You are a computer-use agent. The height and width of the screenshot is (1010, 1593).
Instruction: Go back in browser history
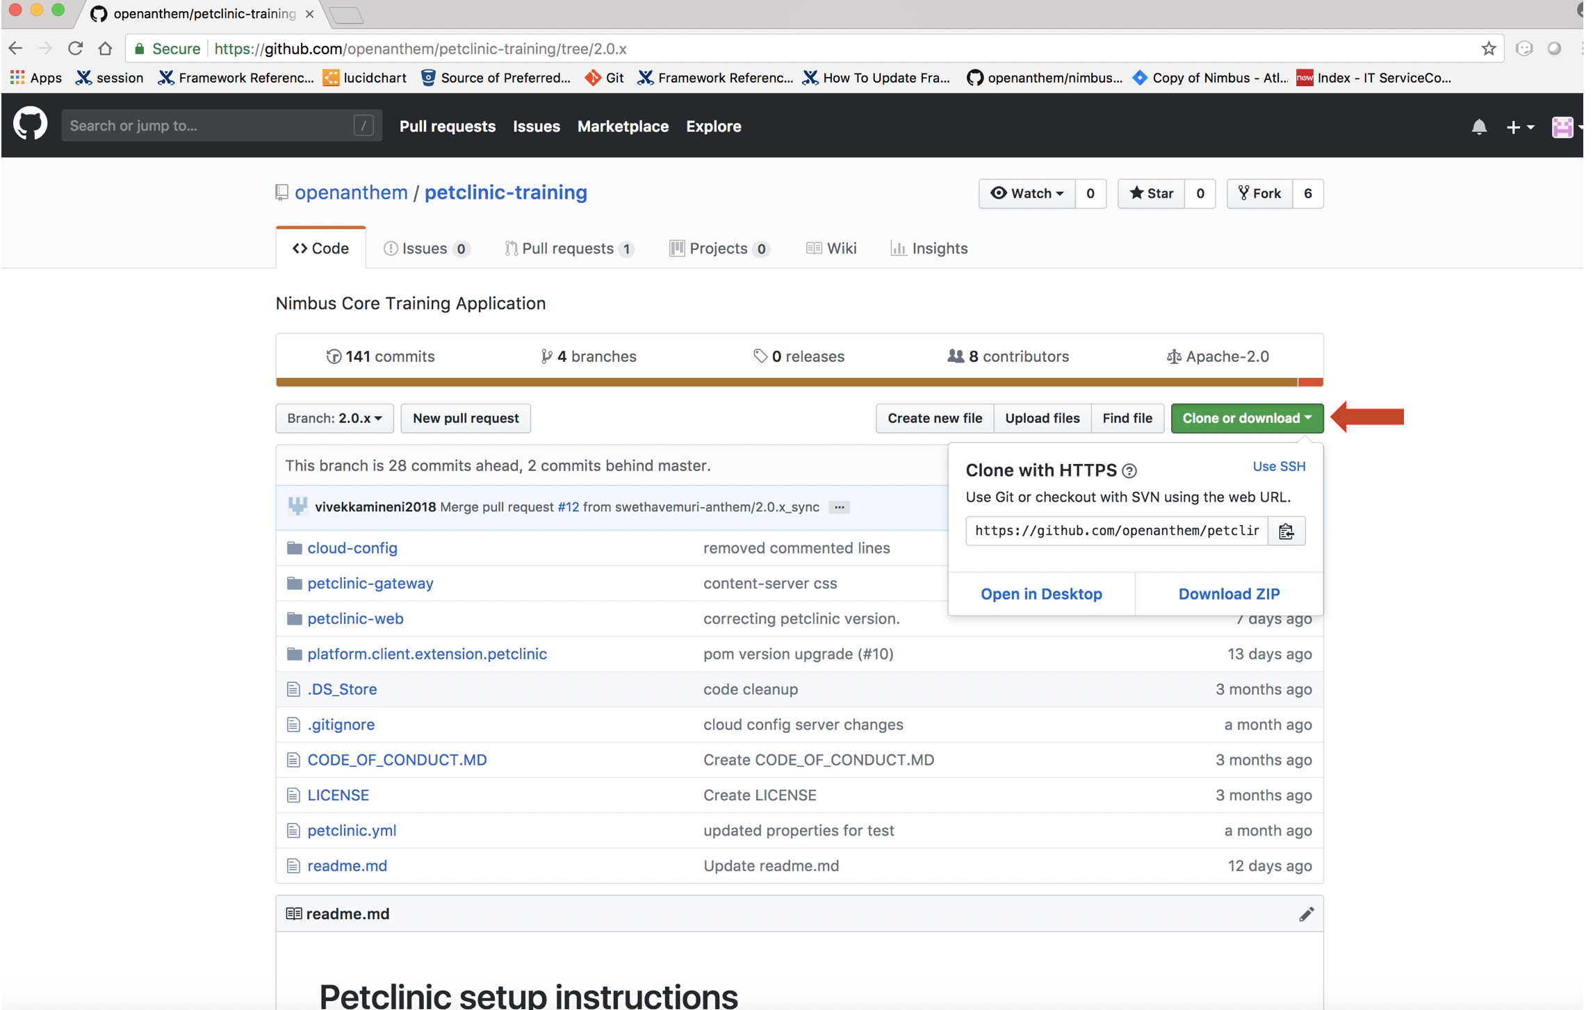15,49
